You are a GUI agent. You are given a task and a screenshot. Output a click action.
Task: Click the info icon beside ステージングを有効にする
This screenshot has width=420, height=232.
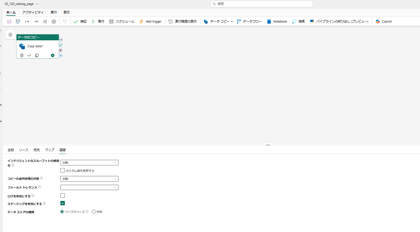click(x=44, y=203)
